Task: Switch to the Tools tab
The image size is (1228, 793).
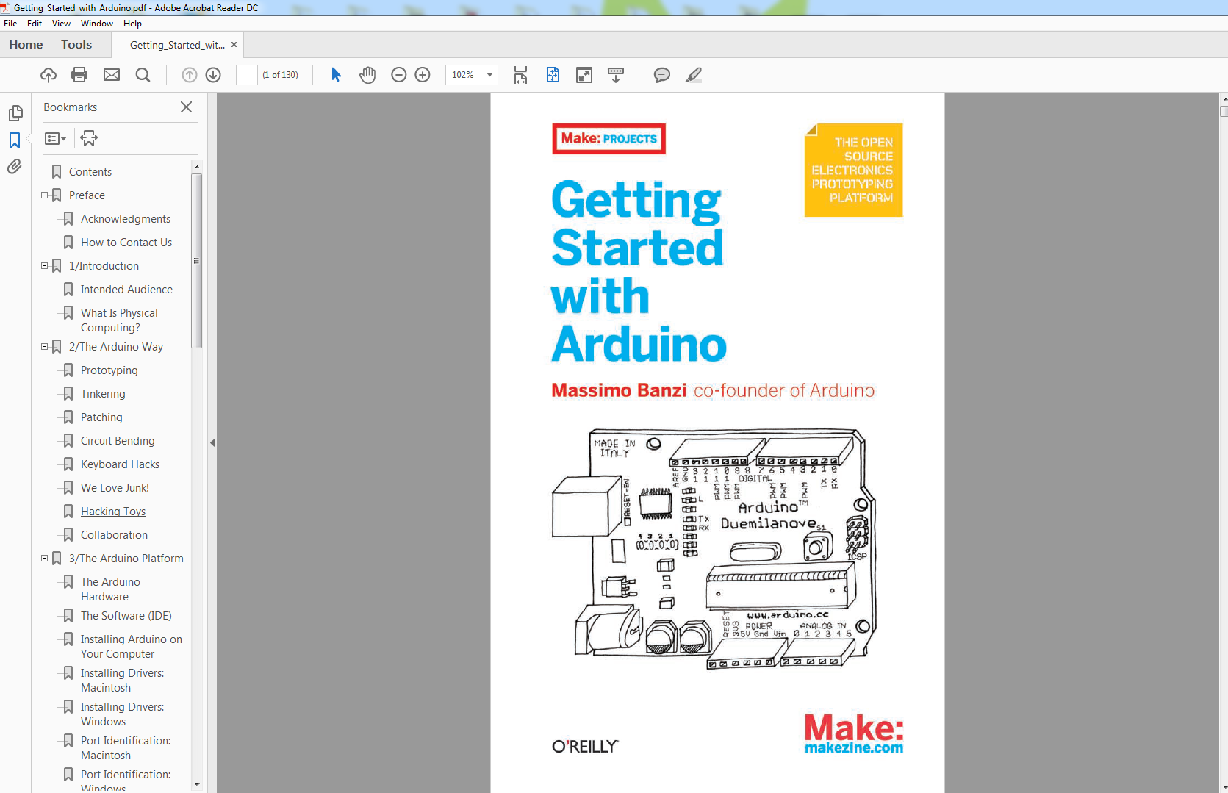Action: click(x=76, y=45)
